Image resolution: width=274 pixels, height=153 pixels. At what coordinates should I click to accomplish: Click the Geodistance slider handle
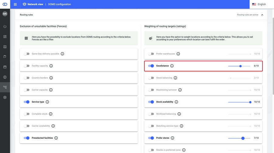241,66
